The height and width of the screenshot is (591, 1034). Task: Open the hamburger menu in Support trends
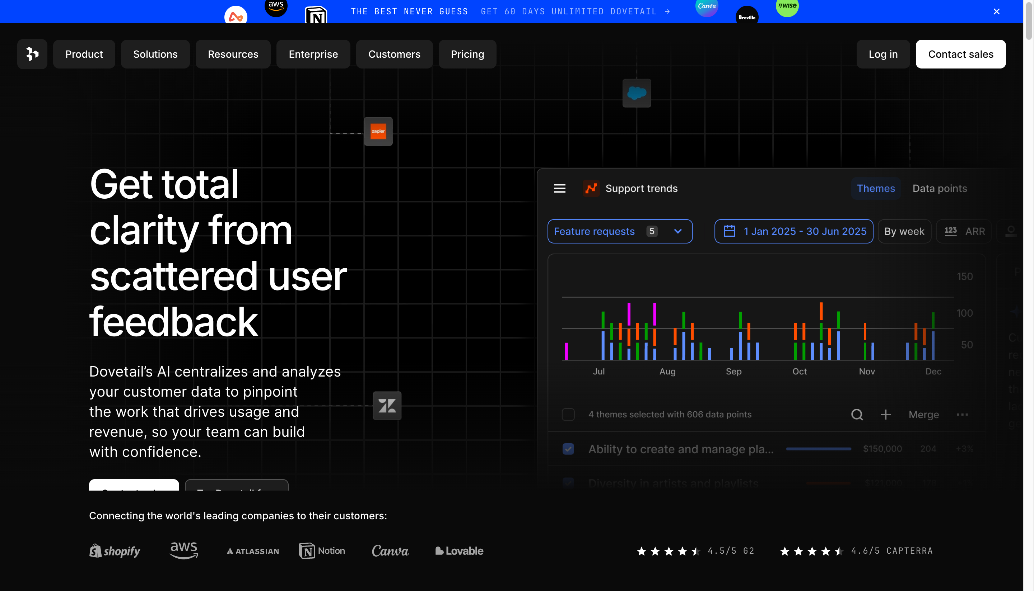pyautogui.click(x=559, y=188)
